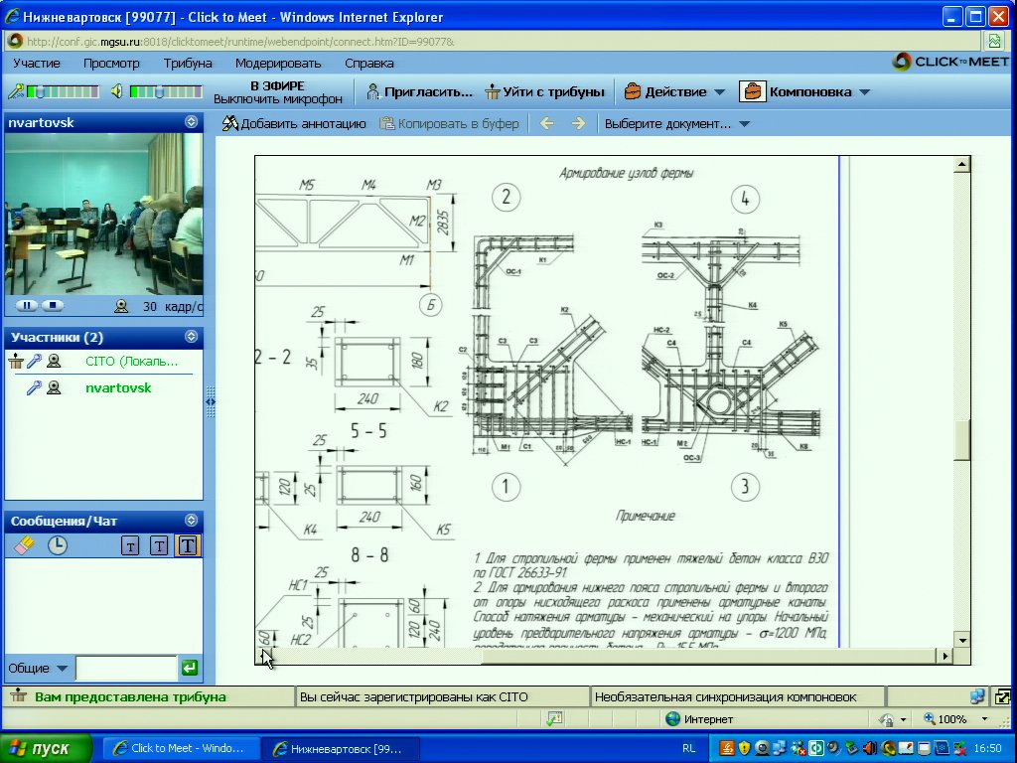Click the network computers status bar icon

tap(978, 696)
